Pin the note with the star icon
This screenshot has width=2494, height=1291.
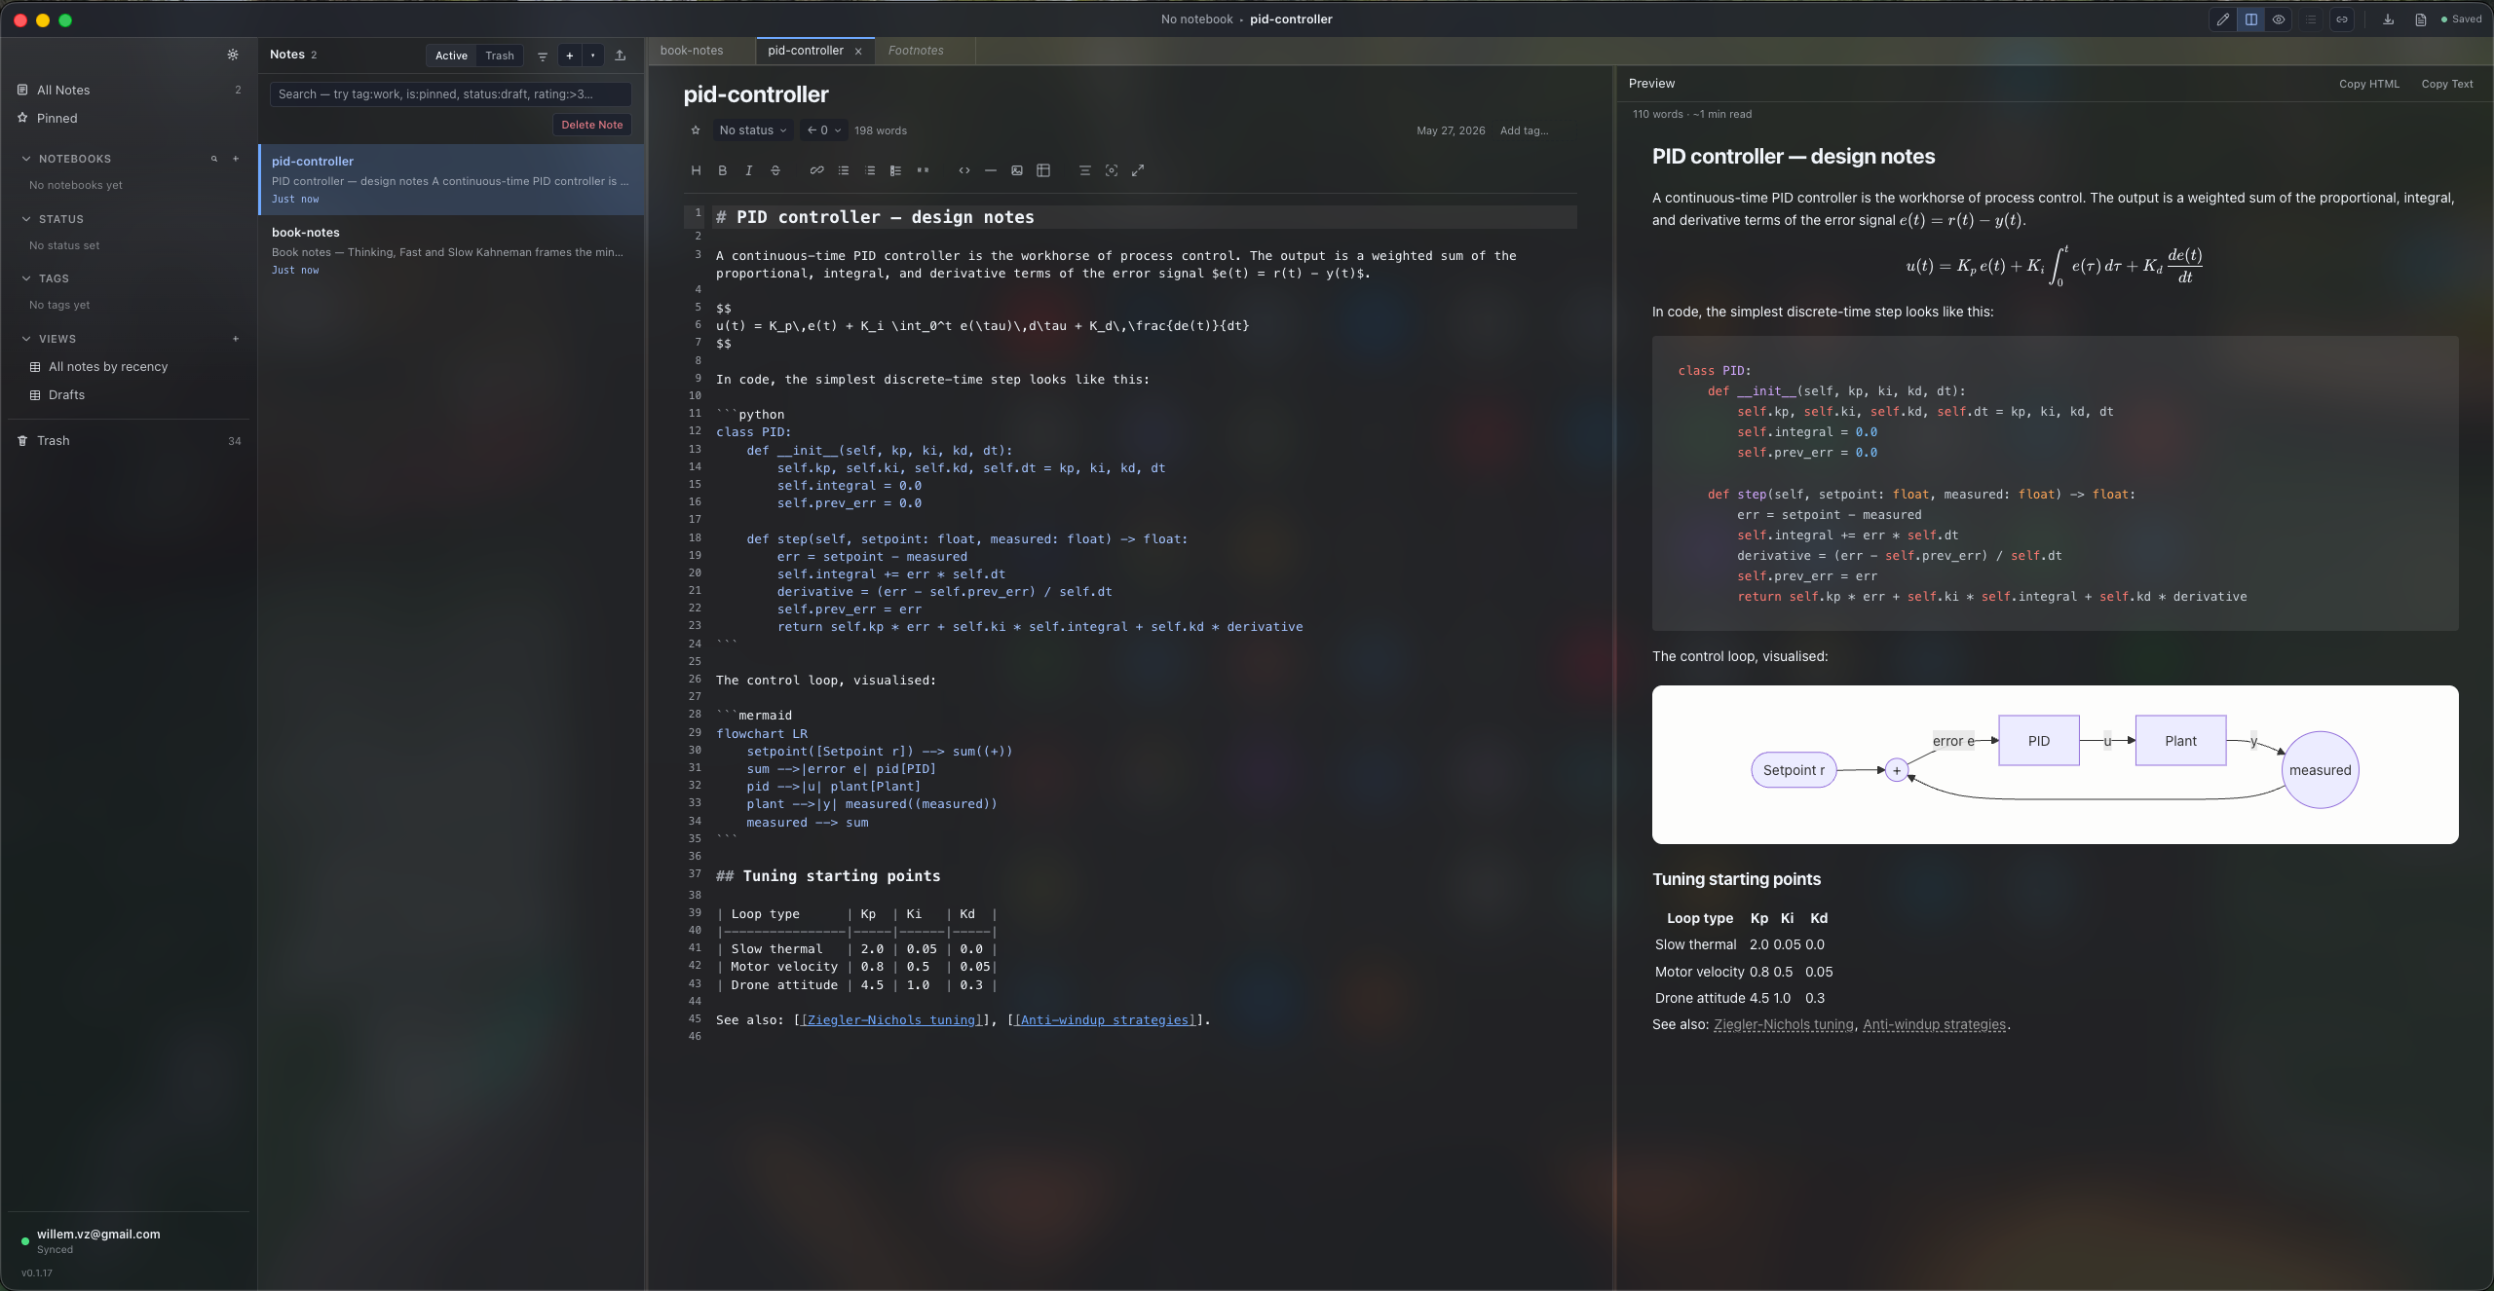click(696, 130)
